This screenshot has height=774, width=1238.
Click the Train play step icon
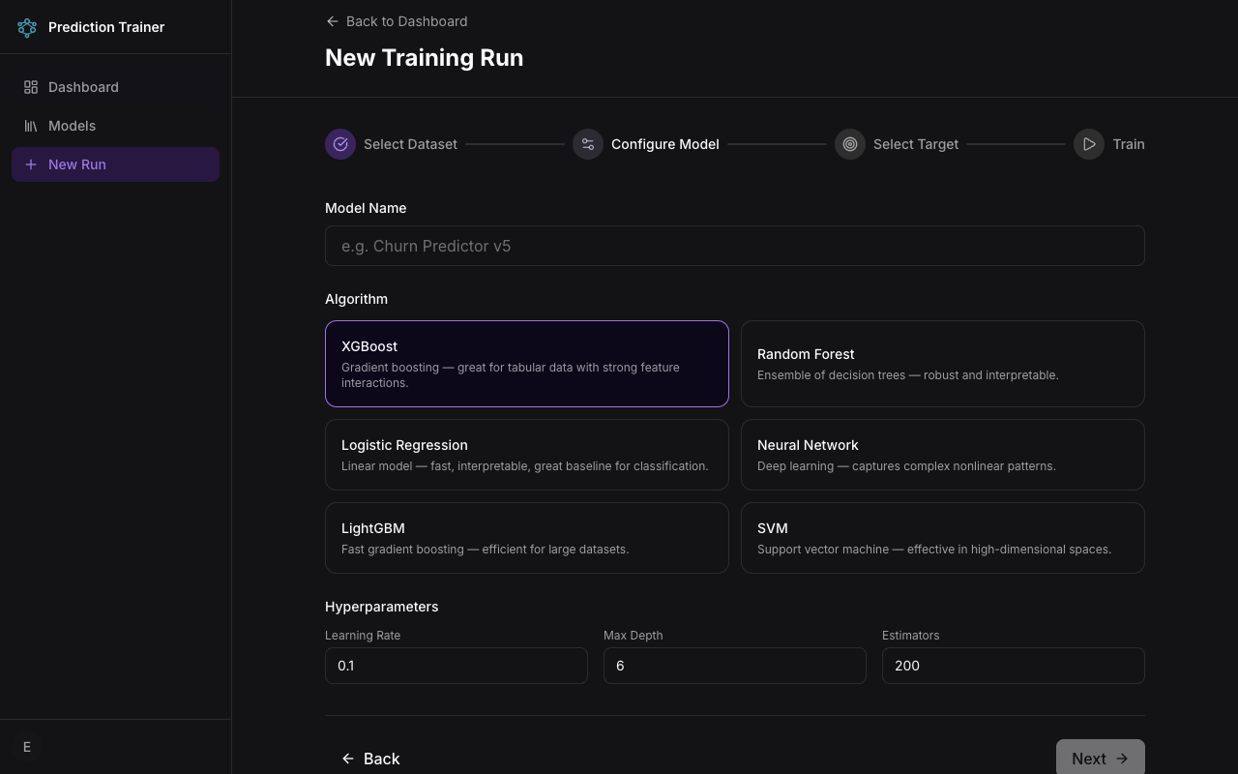pyautogui.click(x=1089, y=144)
